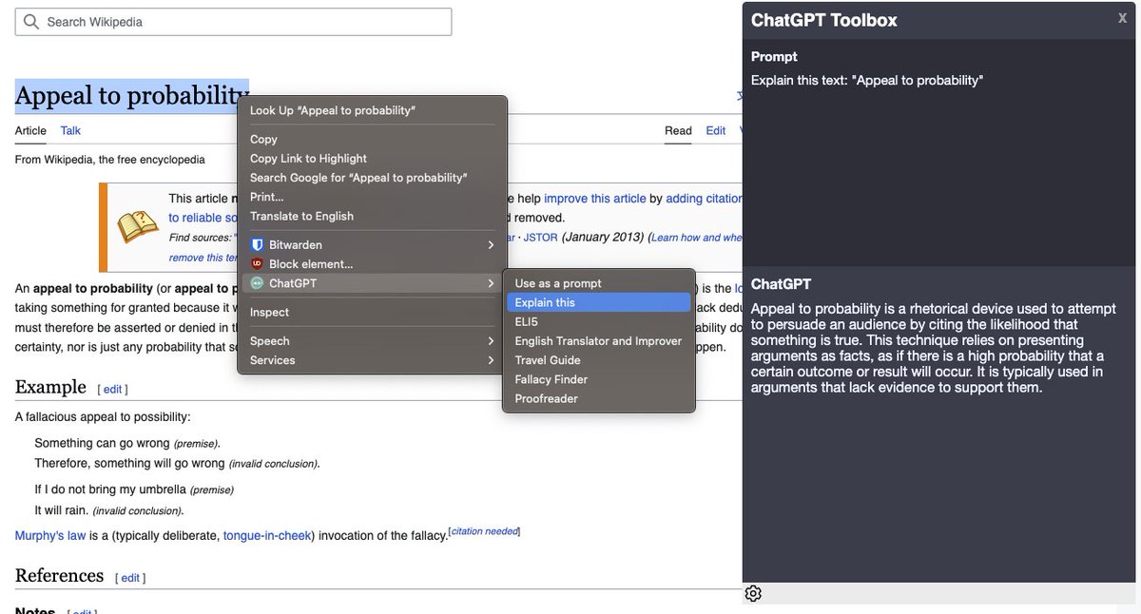Click the ChatGPT Toolbox title
Viewport: 1141px width, 614px height.
[x=823, y=20]
